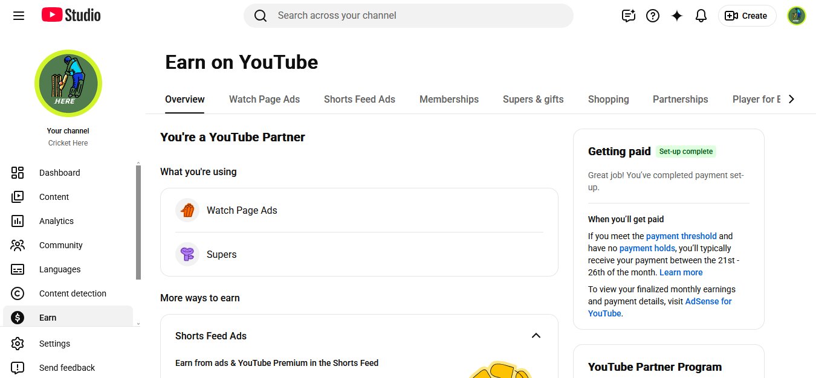Switch to the Watch Page Ads tab
This screenshot has width=816, height=378.
(x=264, y=100)
